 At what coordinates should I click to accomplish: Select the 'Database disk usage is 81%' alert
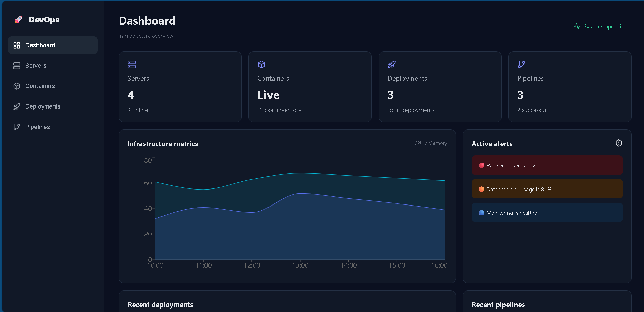click(547, 189)
